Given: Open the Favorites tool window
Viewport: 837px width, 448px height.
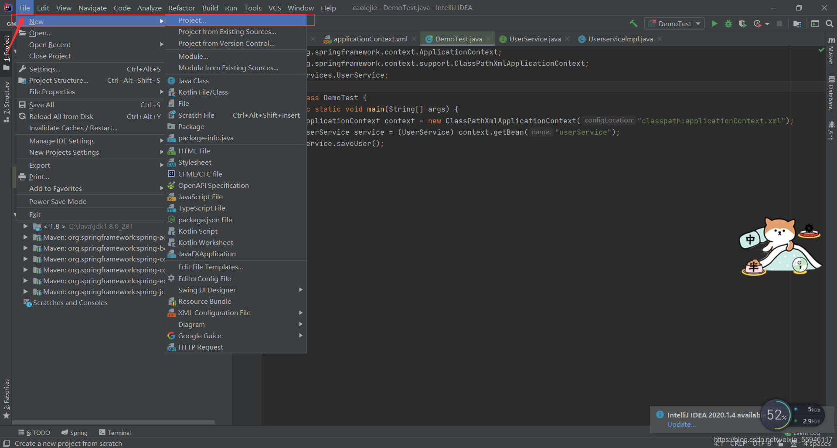Looking at the screenshot, I should (x=6, y=399).
